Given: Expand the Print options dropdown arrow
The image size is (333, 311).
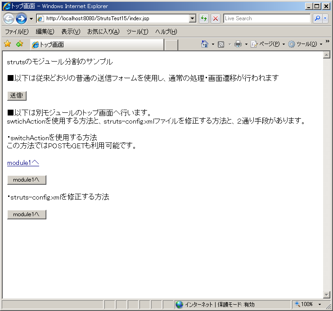Looking at the screenshot, I should click(x=246, y=44).
